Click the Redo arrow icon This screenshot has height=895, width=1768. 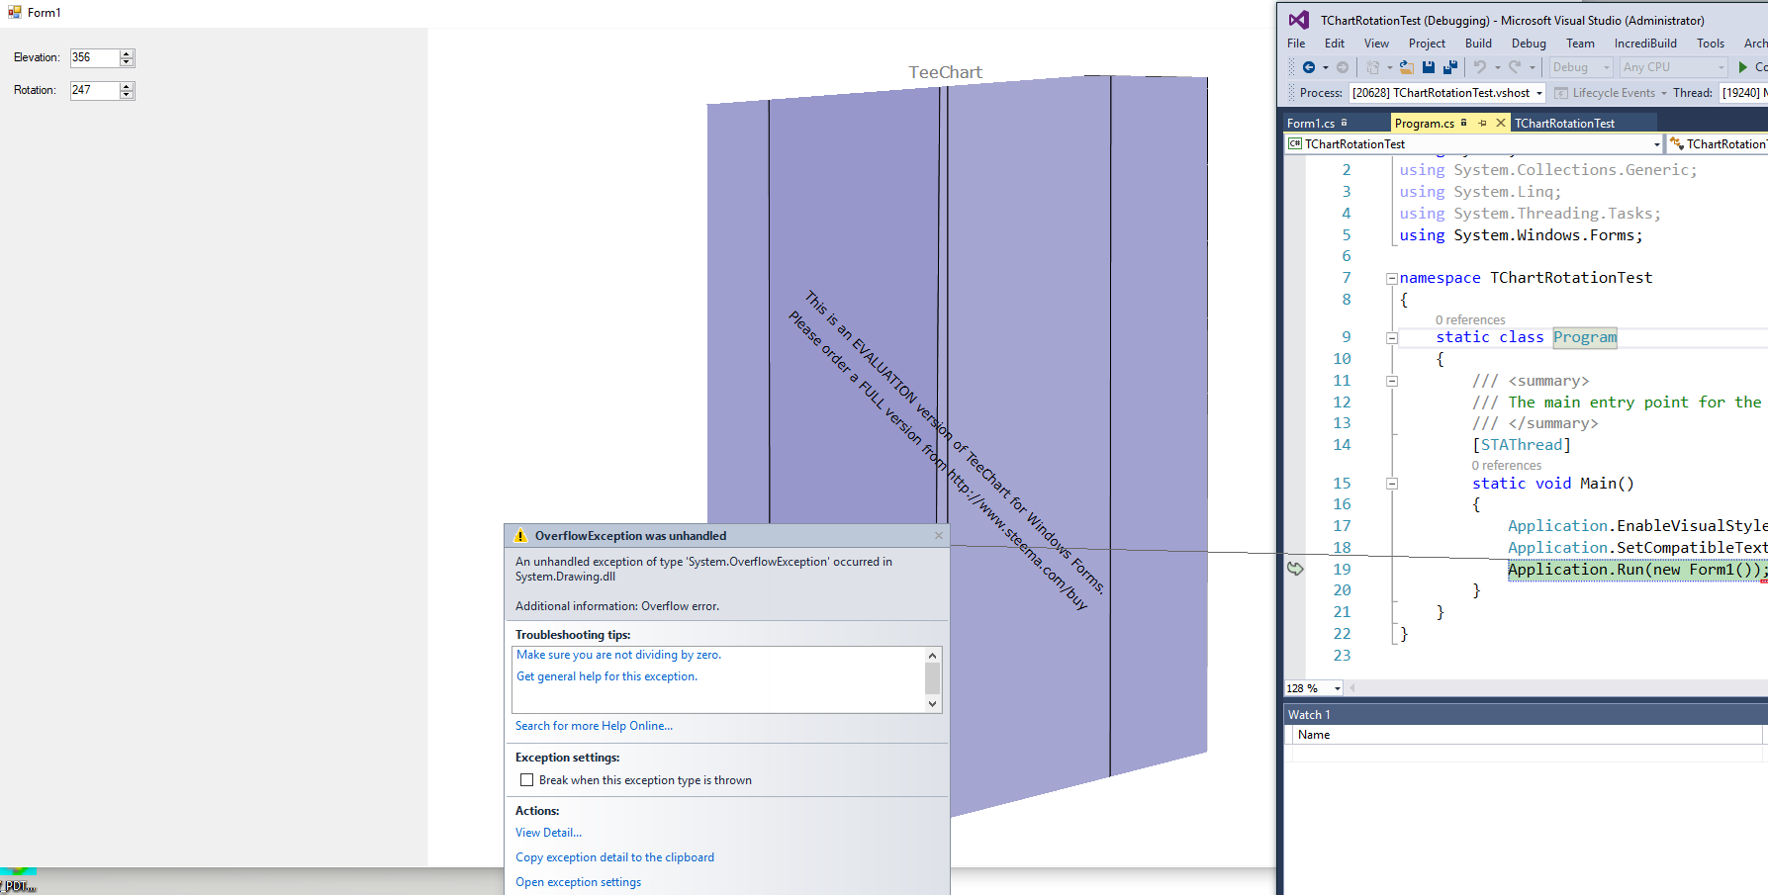(1515, 67)
